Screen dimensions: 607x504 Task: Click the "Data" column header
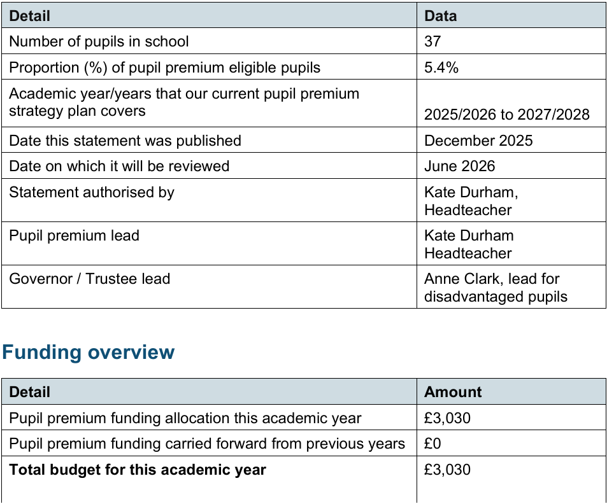pyautogui.click(x=440, y=16)
